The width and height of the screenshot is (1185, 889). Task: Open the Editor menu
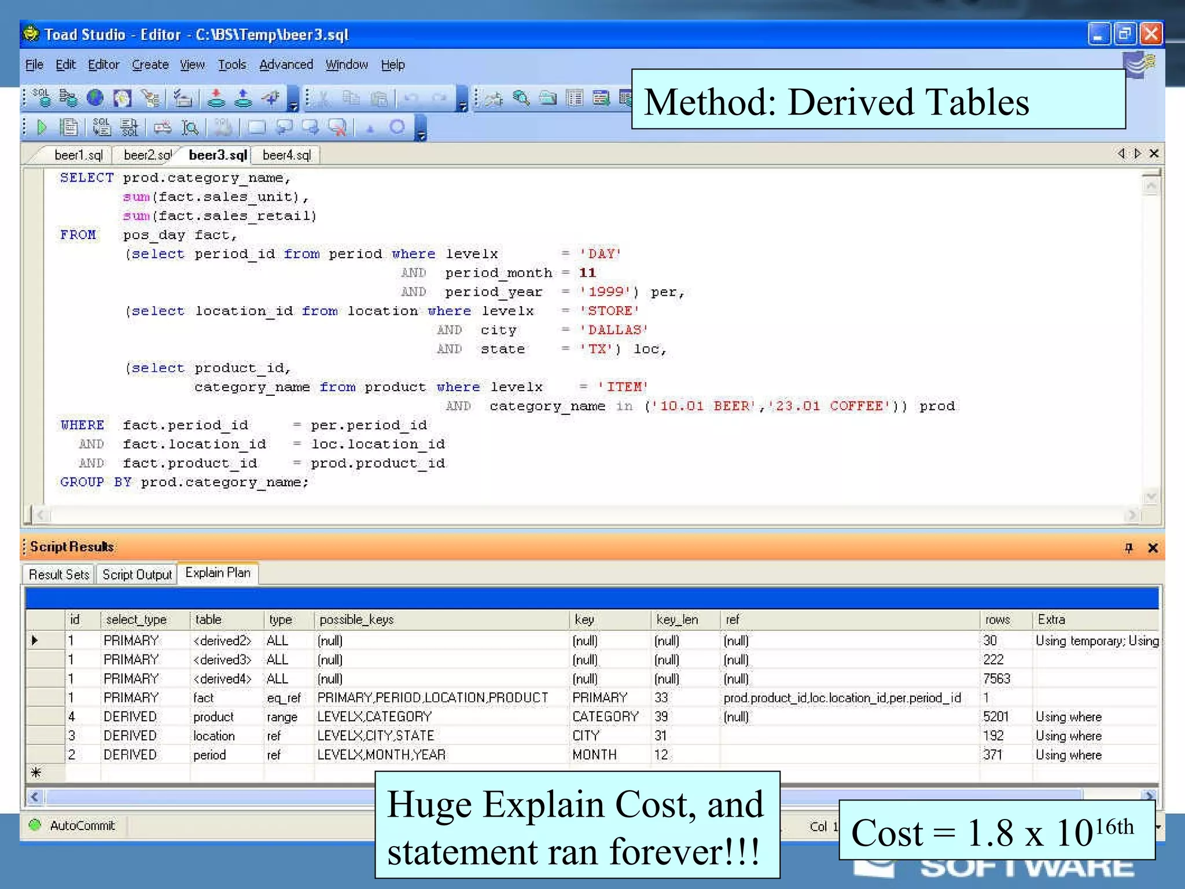pos(104,65)
